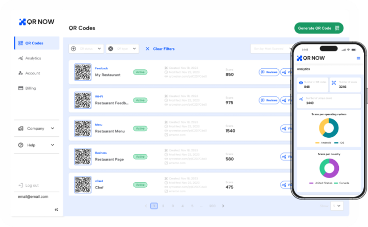Click United States legend color swatch
This screenshot has width=368, height=227.
tap(311, 183)
